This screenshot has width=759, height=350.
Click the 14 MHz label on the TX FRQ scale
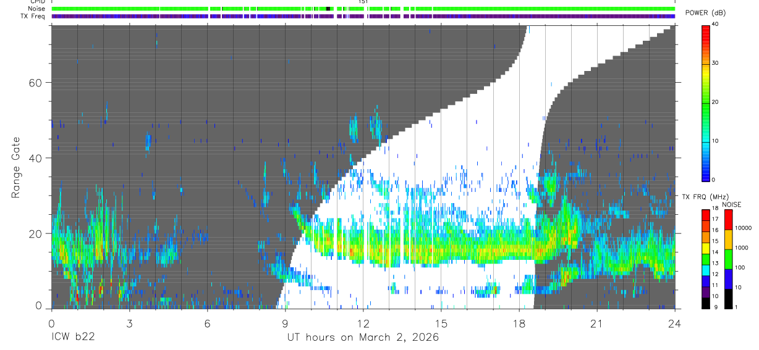[716, 252]
